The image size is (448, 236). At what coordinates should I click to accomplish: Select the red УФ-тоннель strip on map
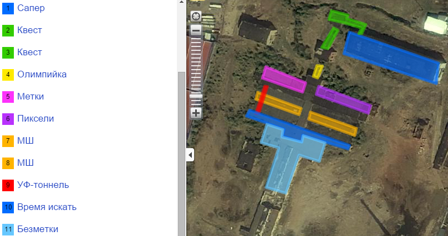262,98
